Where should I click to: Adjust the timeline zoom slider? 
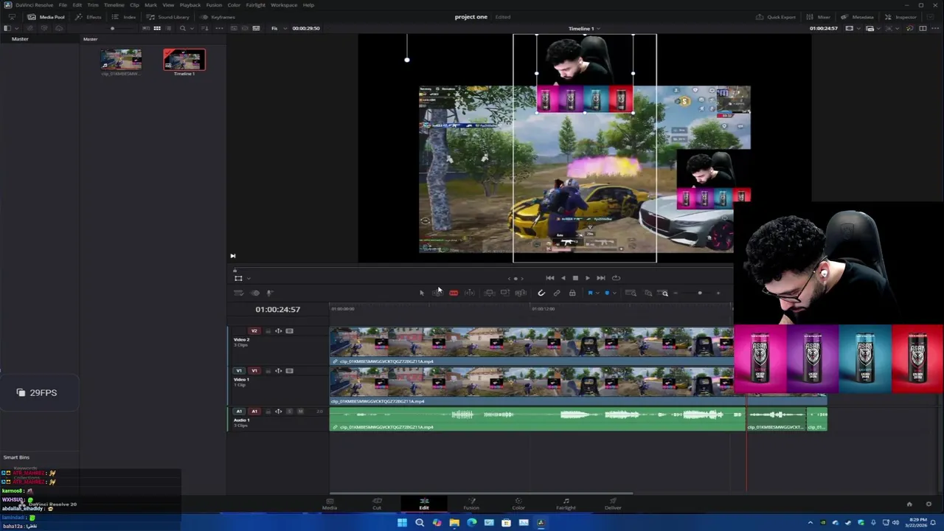699,293
